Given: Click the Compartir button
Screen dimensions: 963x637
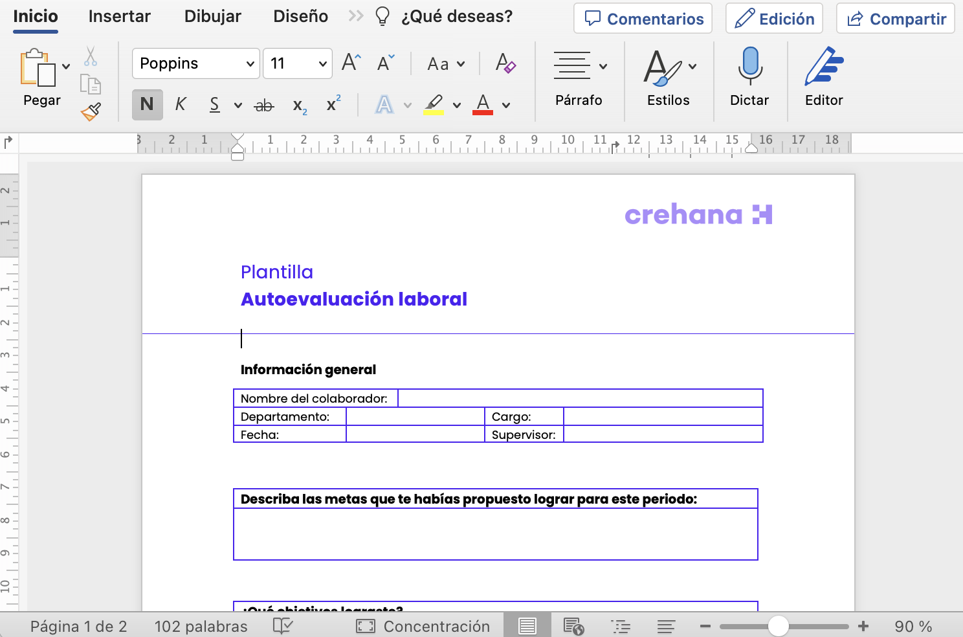Looking at the screenshot, I should click(x=896, y=18).
